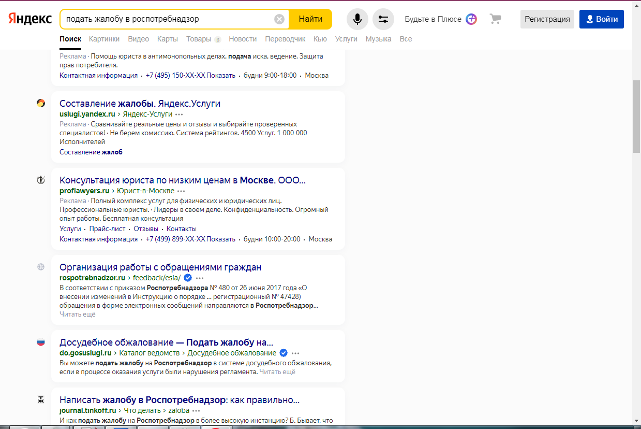Click the do.gosuslugi.ru domain link
The height and width of the screenshot is (429, 641).
85,353
